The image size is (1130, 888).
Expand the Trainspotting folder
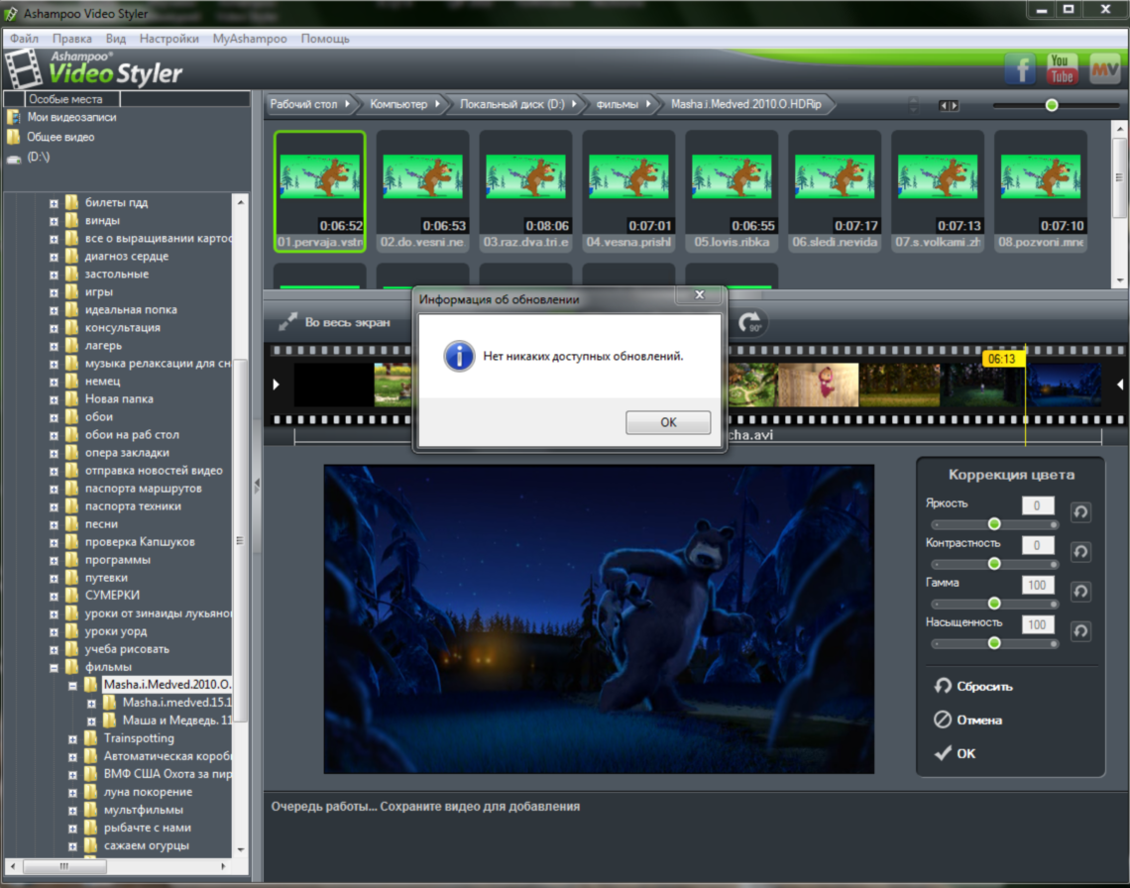coord(72,738)
